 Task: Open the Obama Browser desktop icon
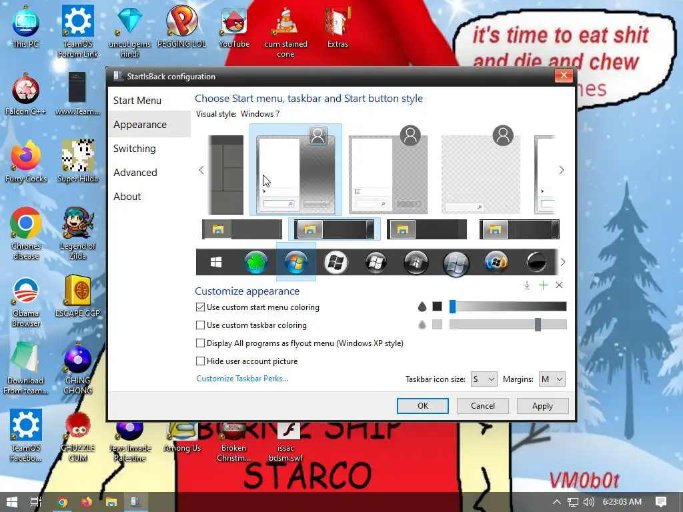point(26,301)
